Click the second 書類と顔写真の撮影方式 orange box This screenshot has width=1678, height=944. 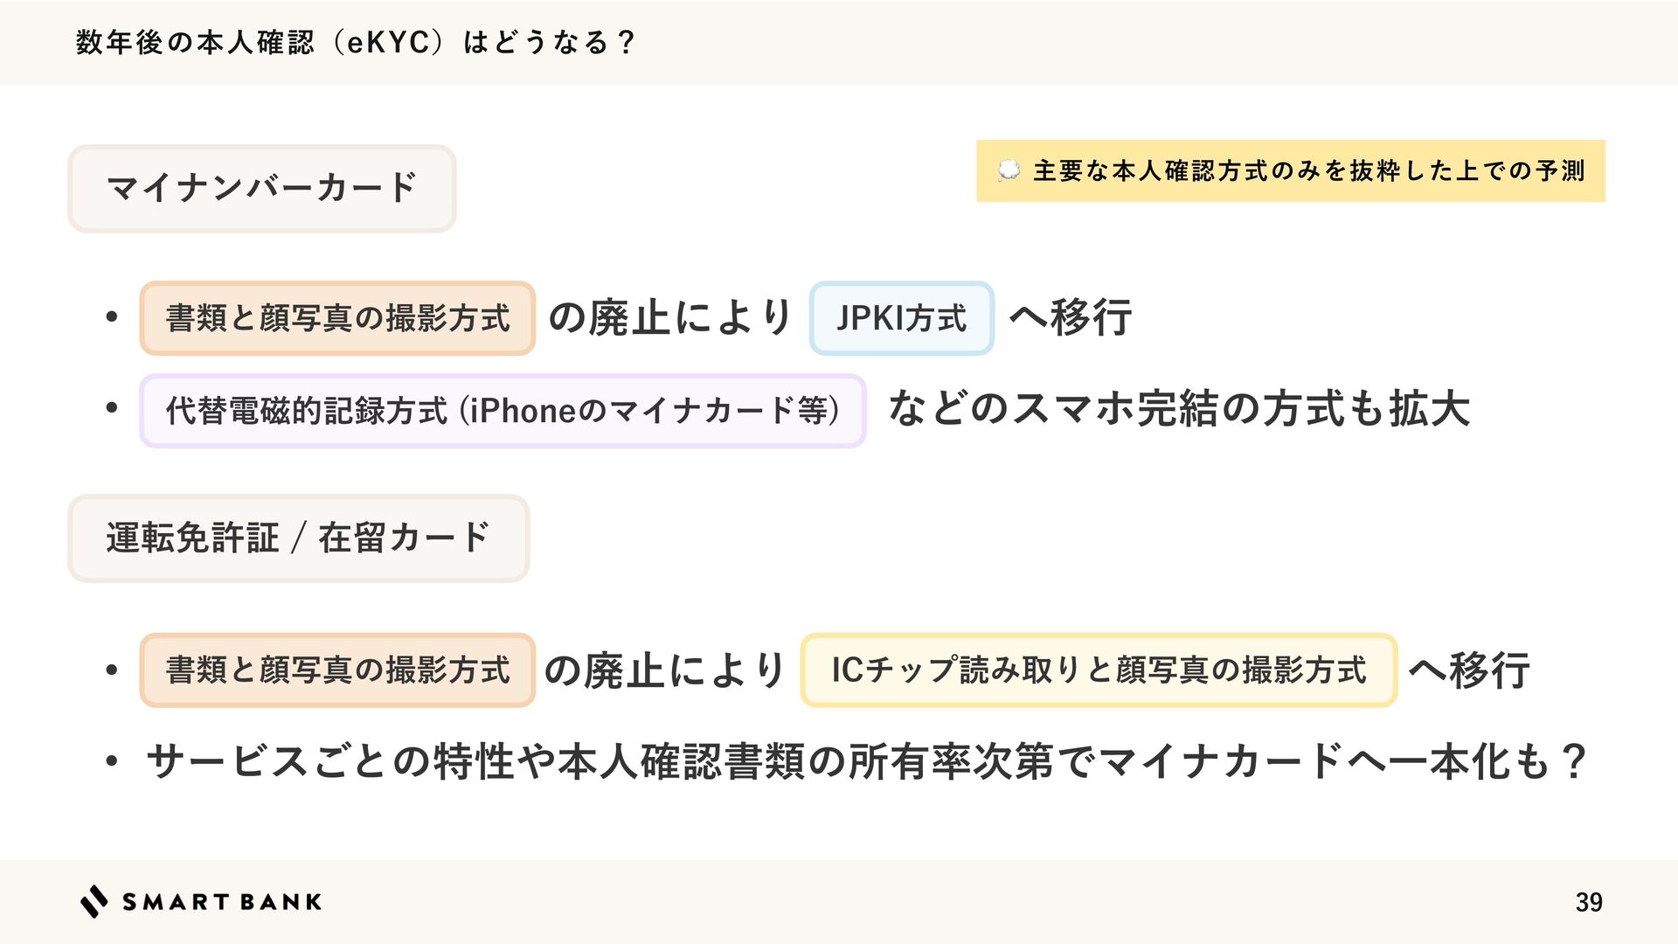[x=337, y=670]
